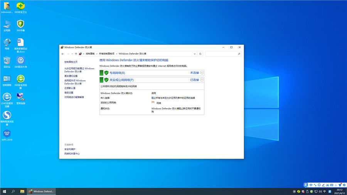Select the 网络 desktop icon

pos(7,44)
